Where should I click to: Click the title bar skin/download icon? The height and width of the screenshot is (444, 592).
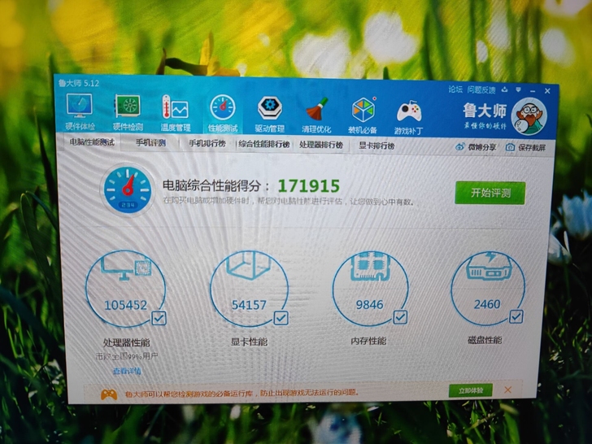point(505,89)
